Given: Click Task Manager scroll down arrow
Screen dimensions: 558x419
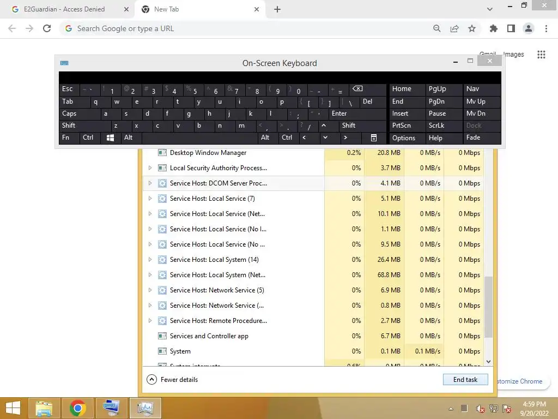Looking at the screenshot, I should pyautogui.click(x=489, y=361).
